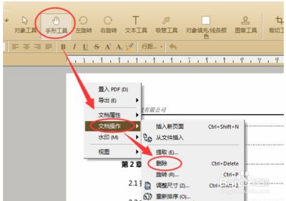The height and width of the screenshot is (201, 286).
Task: Toggle underline formatting
Action: pos(85,47)
